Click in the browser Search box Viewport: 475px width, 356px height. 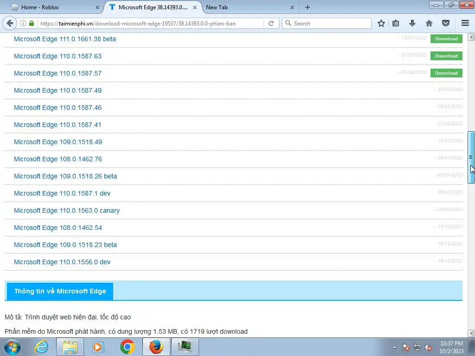(x=327, y=23)
